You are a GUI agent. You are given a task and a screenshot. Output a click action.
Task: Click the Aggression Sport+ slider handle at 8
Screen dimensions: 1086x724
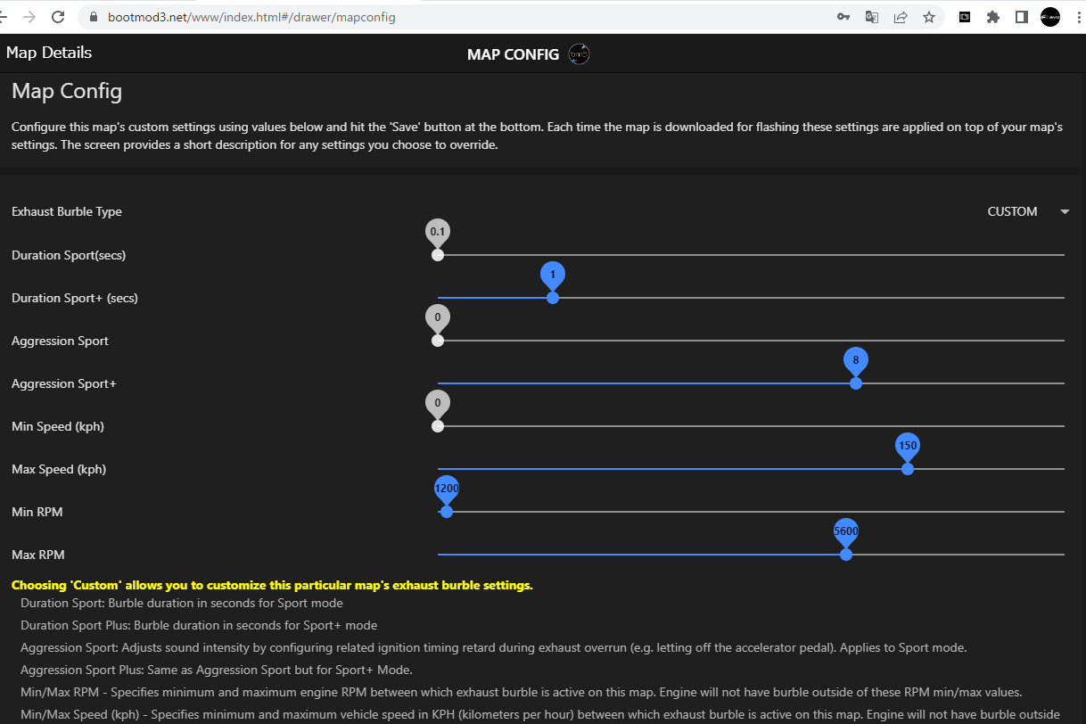(x=856, y=383)
